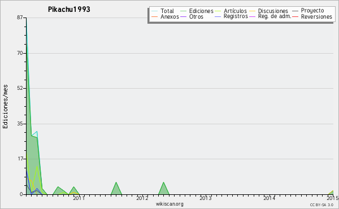The height and width of the screenshot is (209, 339).
Task: Click the 2013 x-axis label
Action: (206, 198)
